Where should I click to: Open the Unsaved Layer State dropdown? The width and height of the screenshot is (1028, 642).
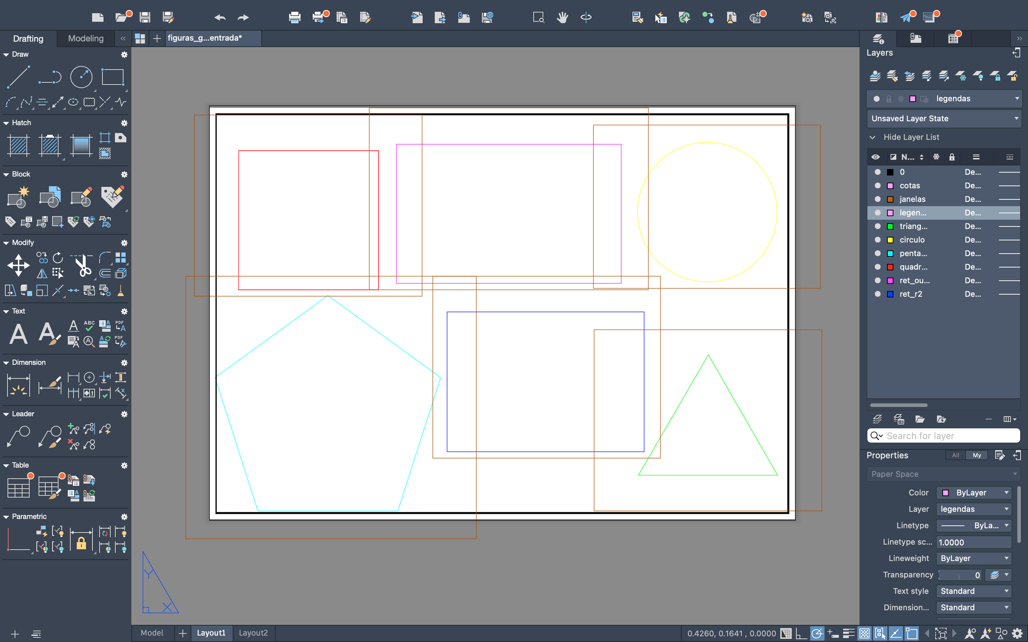944,118
